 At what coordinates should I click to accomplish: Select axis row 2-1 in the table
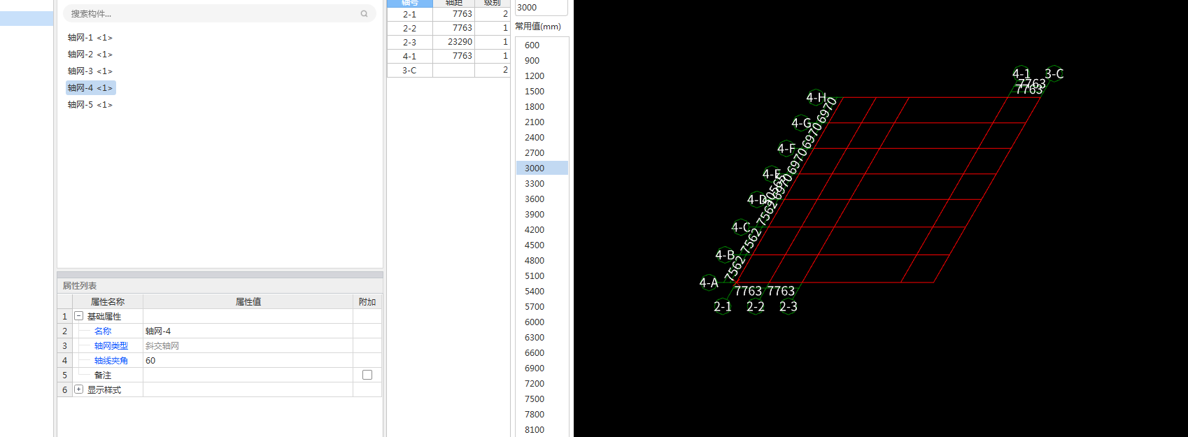(x=448, y=14)
